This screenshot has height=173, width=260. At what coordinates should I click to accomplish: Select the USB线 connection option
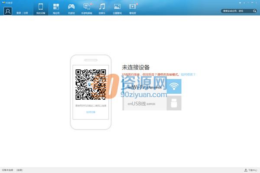point(152,104)
